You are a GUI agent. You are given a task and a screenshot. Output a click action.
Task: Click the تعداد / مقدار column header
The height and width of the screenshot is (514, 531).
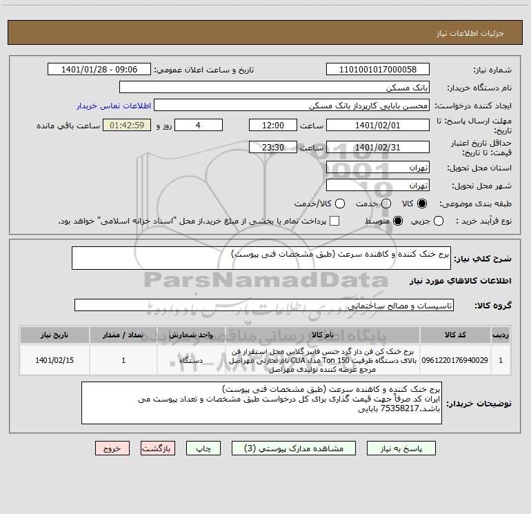click(x=123, y=335)
